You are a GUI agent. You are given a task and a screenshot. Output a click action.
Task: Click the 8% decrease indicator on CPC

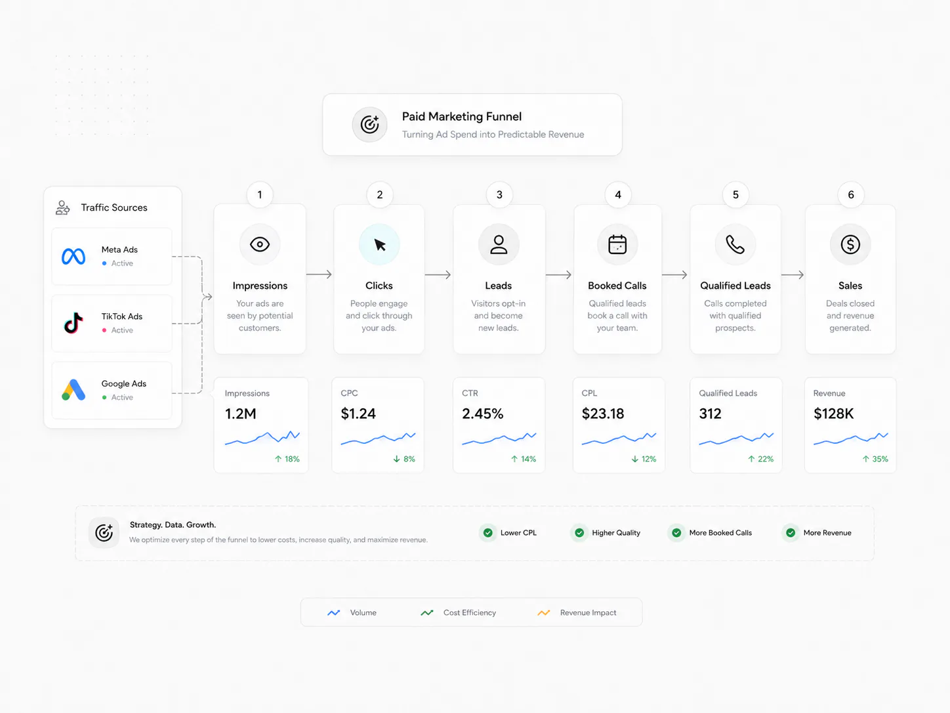(x=404, y=459)
